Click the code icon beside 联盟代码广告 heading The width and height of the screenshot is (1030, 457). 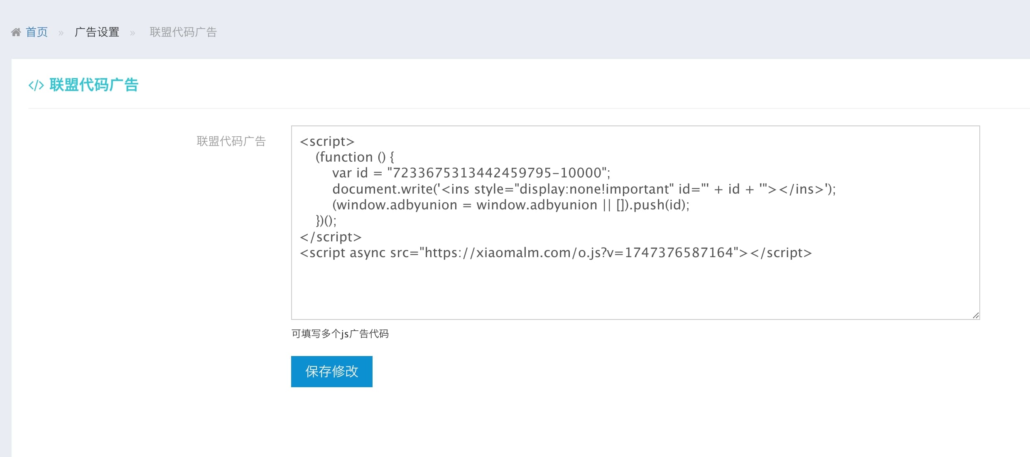36,85
